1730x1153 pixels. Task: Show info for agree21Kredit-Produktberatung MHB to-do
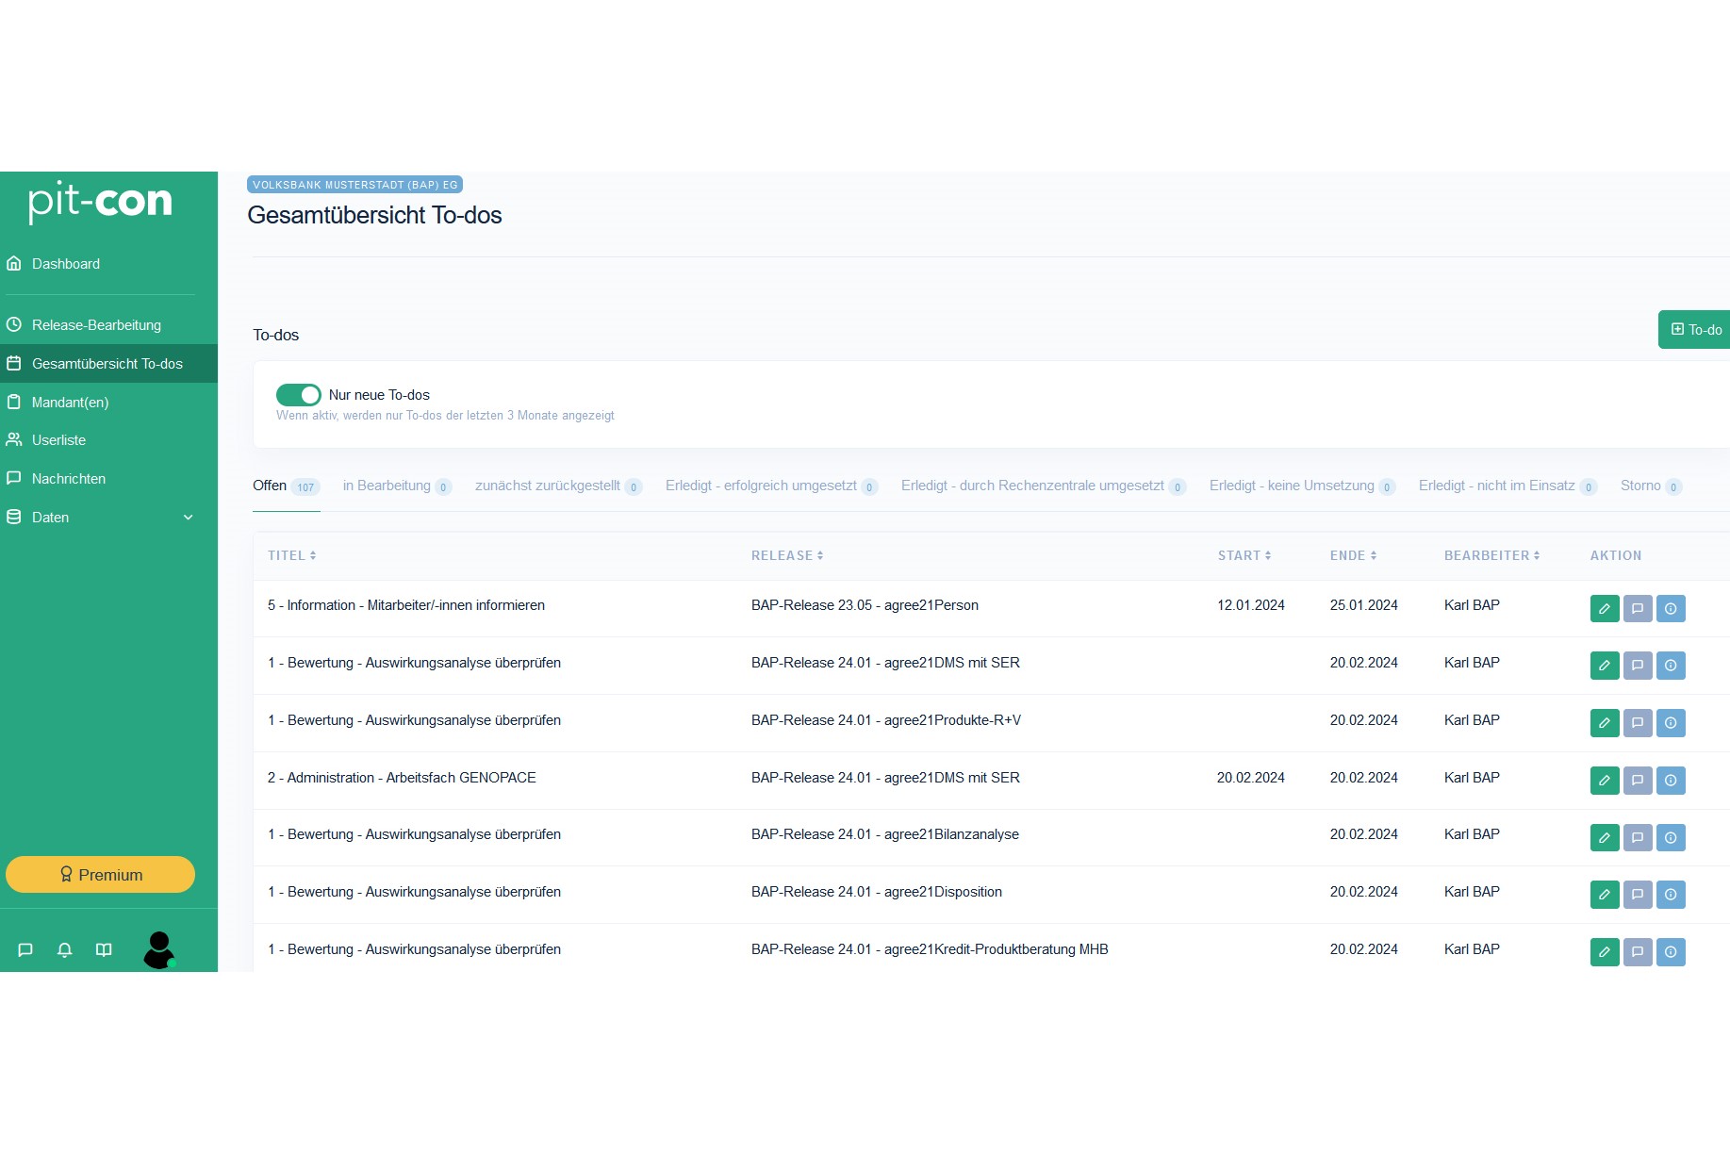1671,952
